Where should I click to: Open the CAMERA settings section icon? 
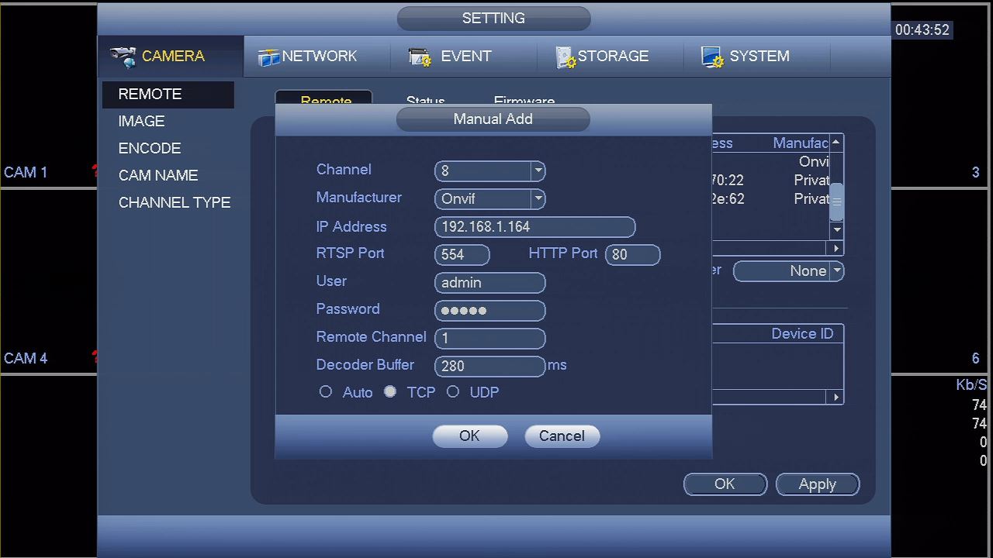click(123, 55)
